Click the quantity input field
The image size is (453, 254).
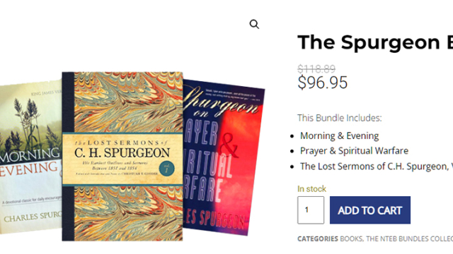[311, 210]
